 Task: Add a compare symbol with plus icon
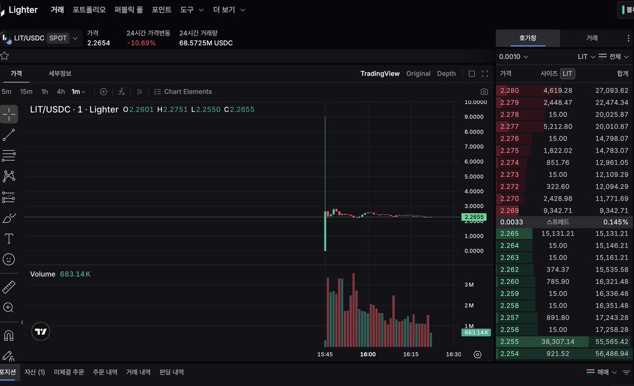point(104,91)
